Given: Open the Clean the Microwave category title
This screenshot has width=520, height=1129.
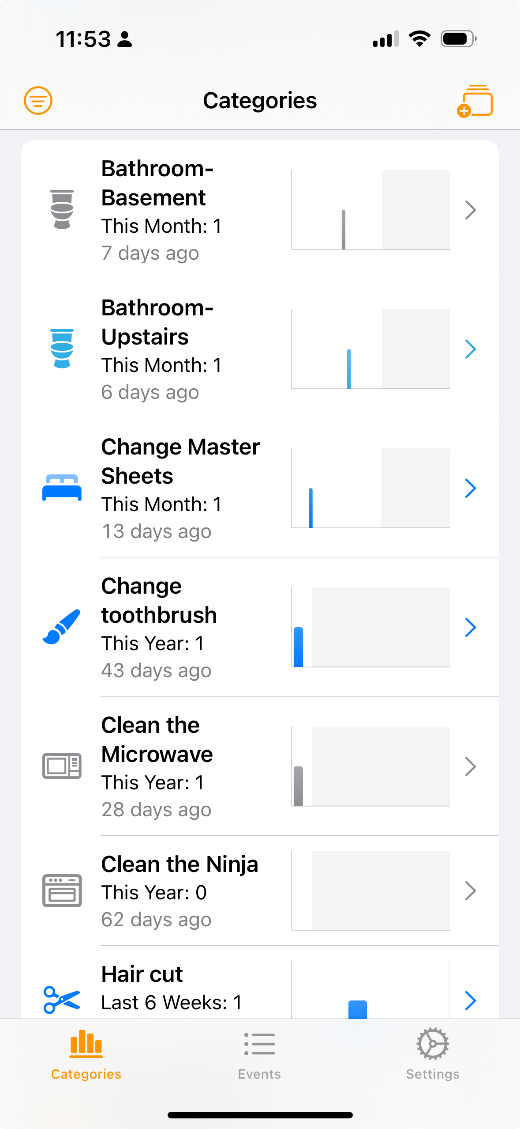Looking at the screenshot, I should point(157,739).
